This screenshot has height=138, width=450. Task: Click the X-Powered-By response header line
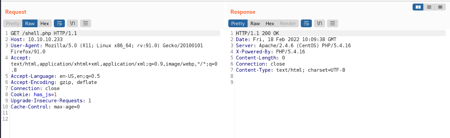(270, 52)
